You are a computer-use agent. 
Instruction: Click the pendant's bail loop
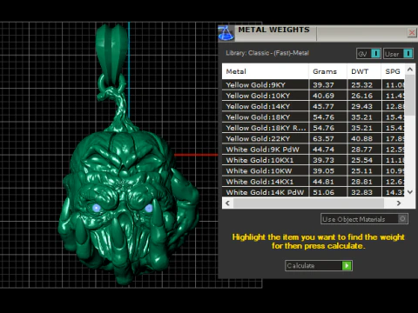pos(111,54)
